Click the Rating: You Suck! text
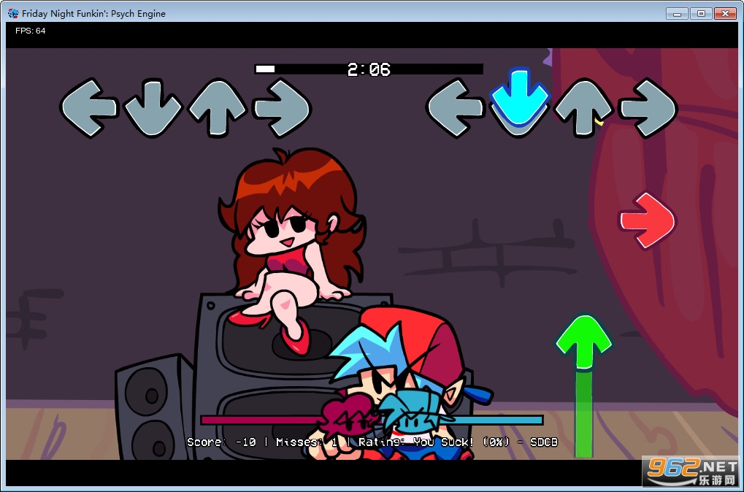The height and width of the screenshot is (492, 744). [x=416, y=442]
